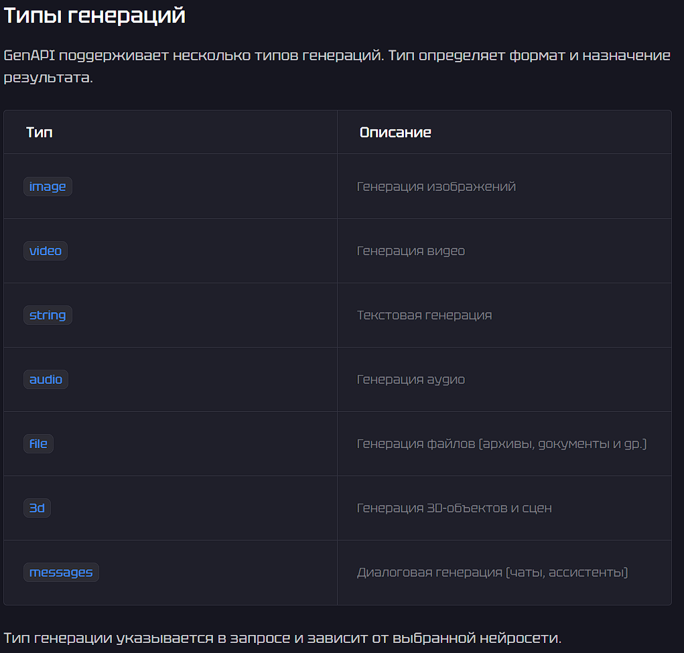684x653 pixels.
Task: Click the "Типы генераций" page heading
Action: (94, 15)
